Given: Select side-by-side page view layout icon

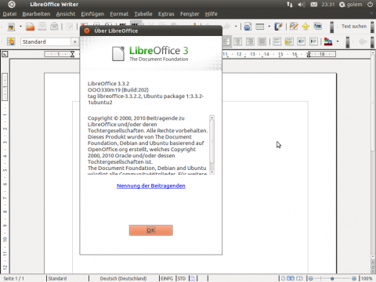Looking at the screenshot, I should click(x=291, y=278).
